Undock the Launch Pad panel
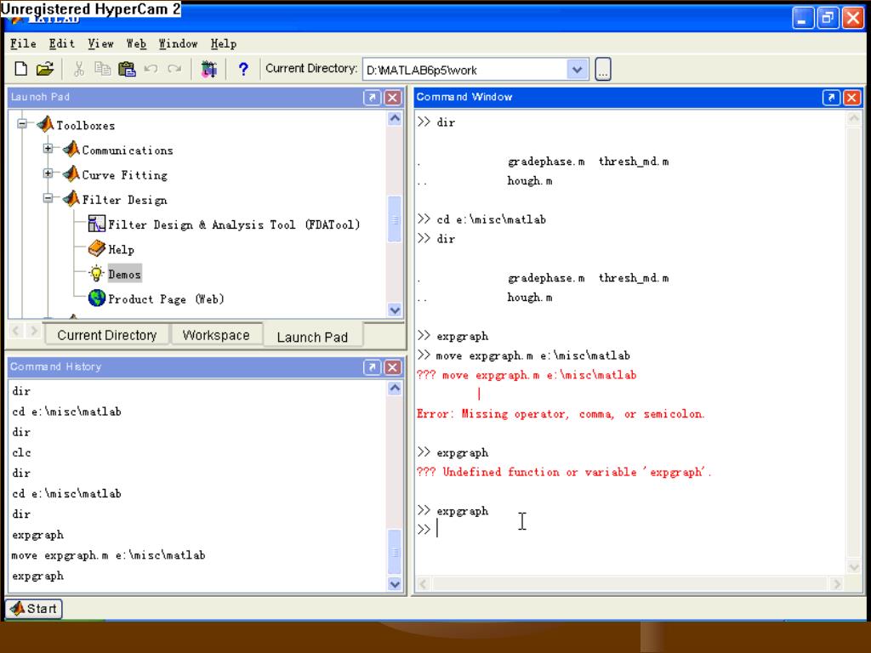Viewport: 871px width, 653px height. [373, 98]
